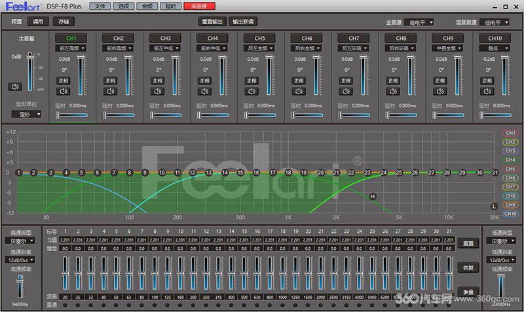Viewport: 524px width, 312px height.
Task: Toggle CH4 phase 正相 button
Action: pos(204,80)
